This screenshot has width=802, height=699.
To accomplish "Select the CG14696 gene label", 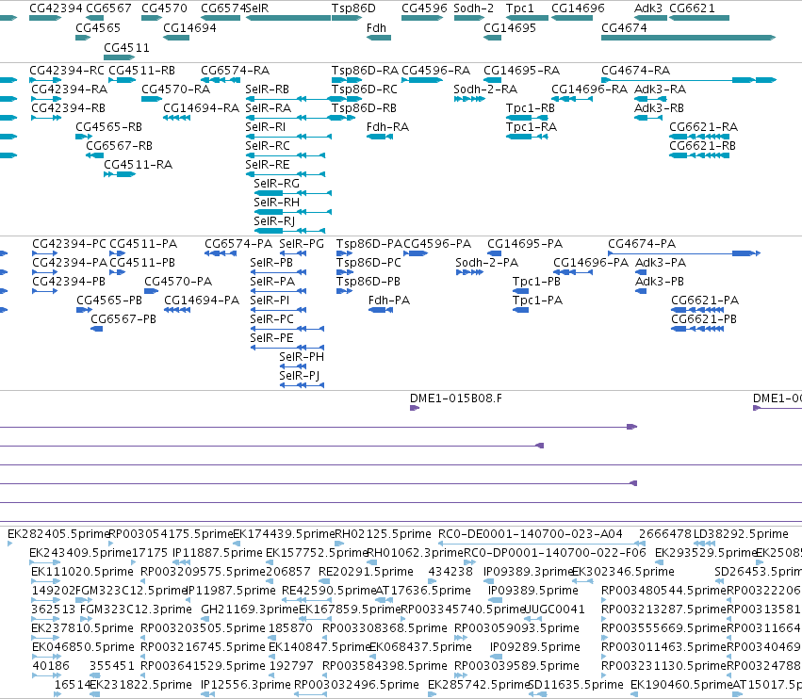I will coord(578,8).
